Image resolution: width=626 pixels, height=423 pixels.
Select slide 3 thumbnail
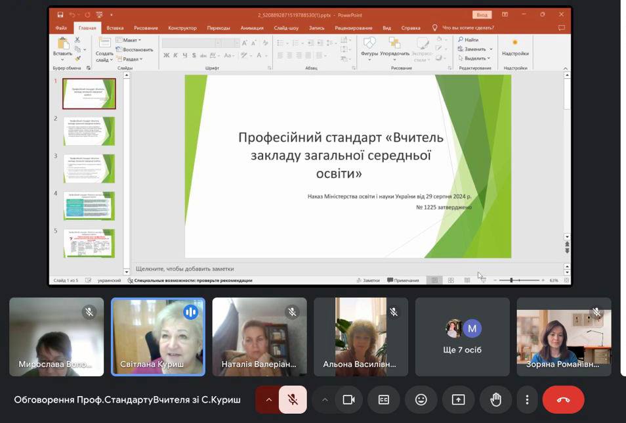[x=89, y=168]
